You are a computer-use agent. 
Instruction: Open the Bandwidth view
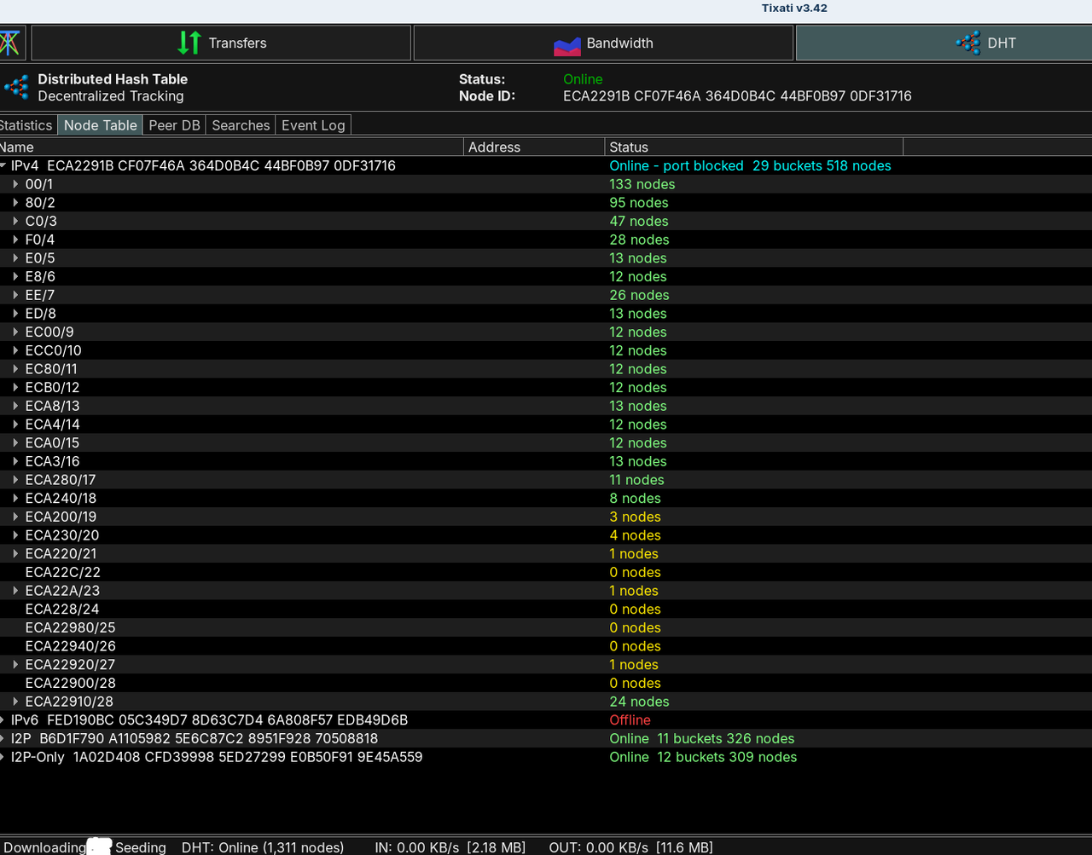click(603, 43)
